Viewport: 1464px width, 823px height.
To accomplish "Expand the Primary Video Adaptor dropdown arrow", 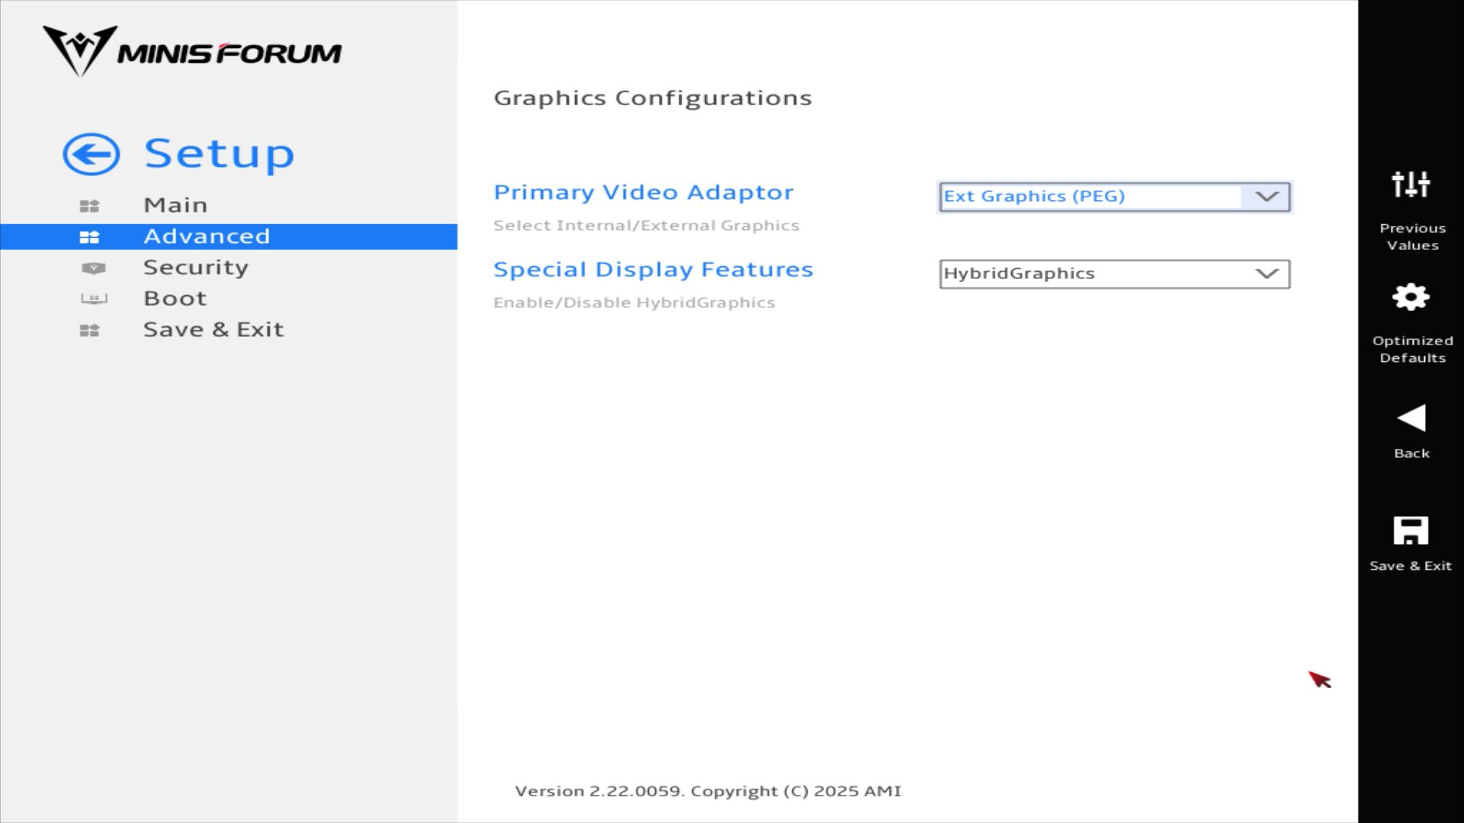I will 1267,197.
